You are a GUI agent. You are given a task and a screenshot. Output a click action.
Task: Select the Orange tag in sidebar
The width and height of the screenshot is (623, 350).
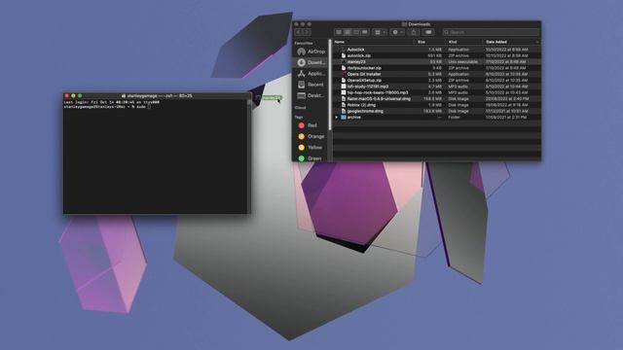311,136
